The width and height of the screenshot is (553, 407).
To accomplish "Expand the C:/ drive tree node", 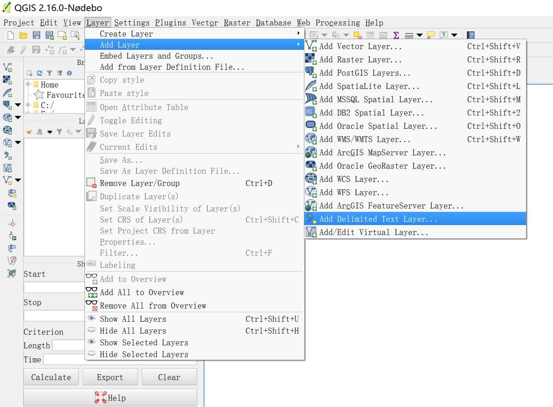I will [x=28, y=105].
